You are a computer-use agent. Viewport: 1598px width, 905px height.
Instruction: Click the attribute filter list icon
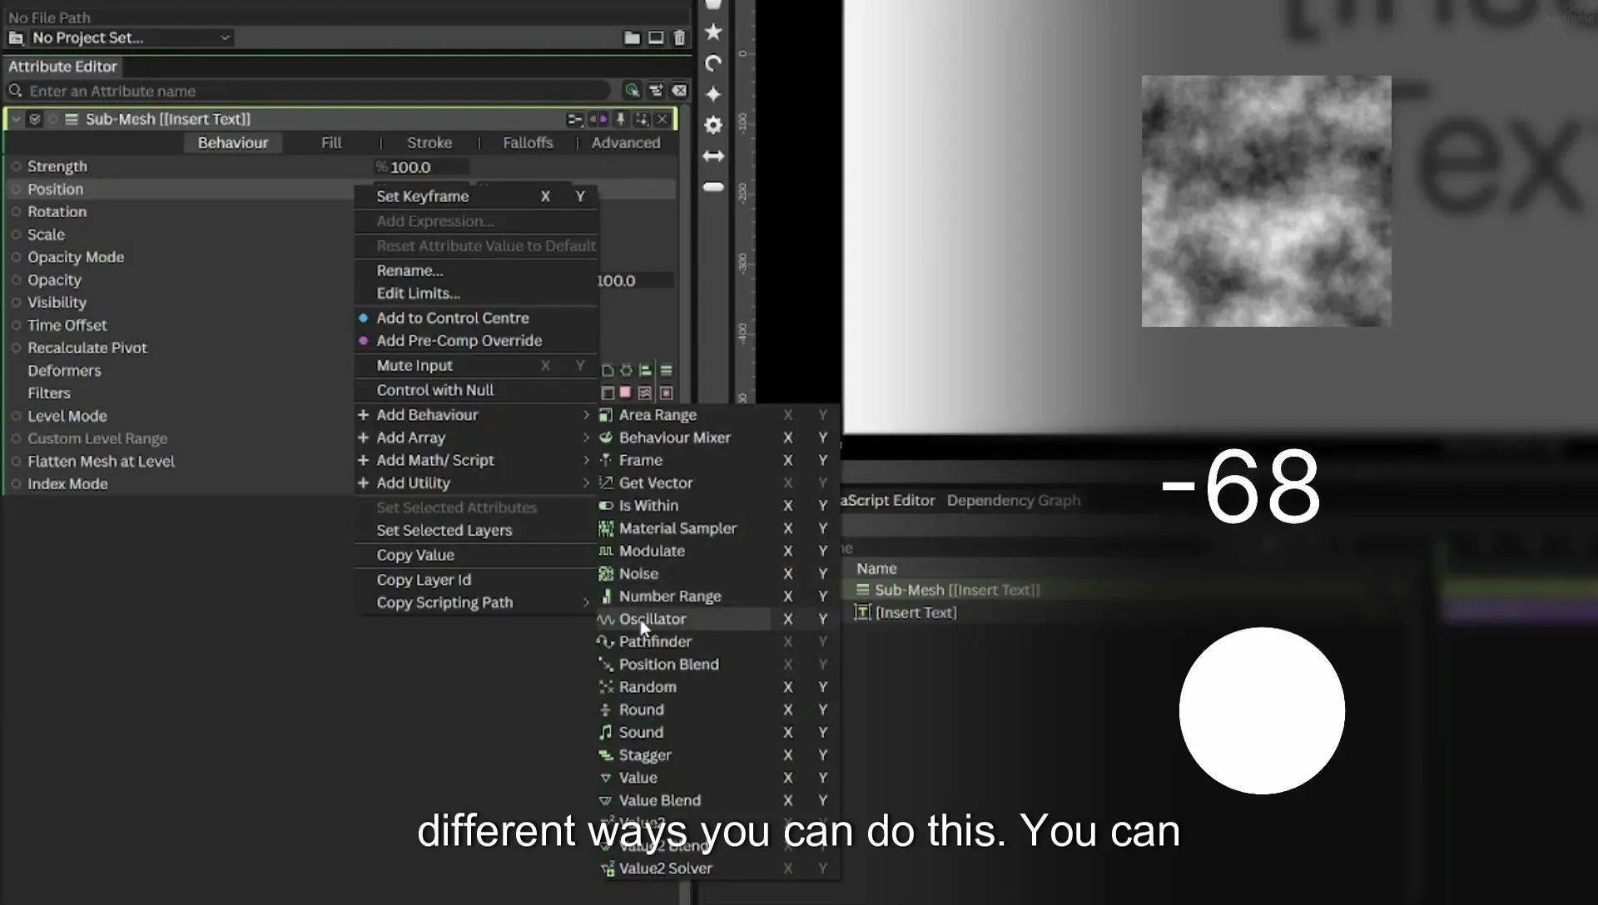coord(656,91)
